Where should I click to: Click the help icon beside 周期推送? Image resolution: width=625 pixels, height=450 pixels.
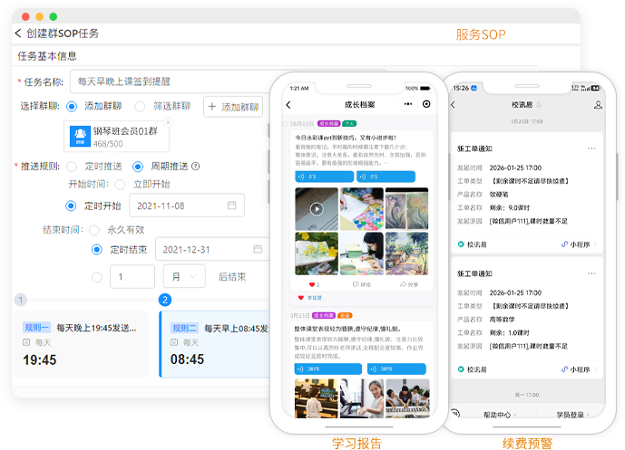[x=195, y=167]
